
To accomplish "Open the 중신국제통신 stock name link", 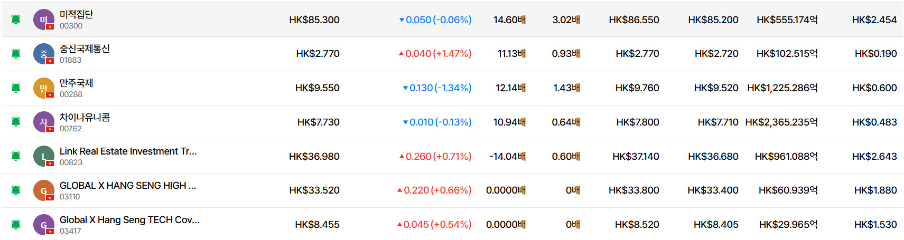I will click(x=85, y=49).
